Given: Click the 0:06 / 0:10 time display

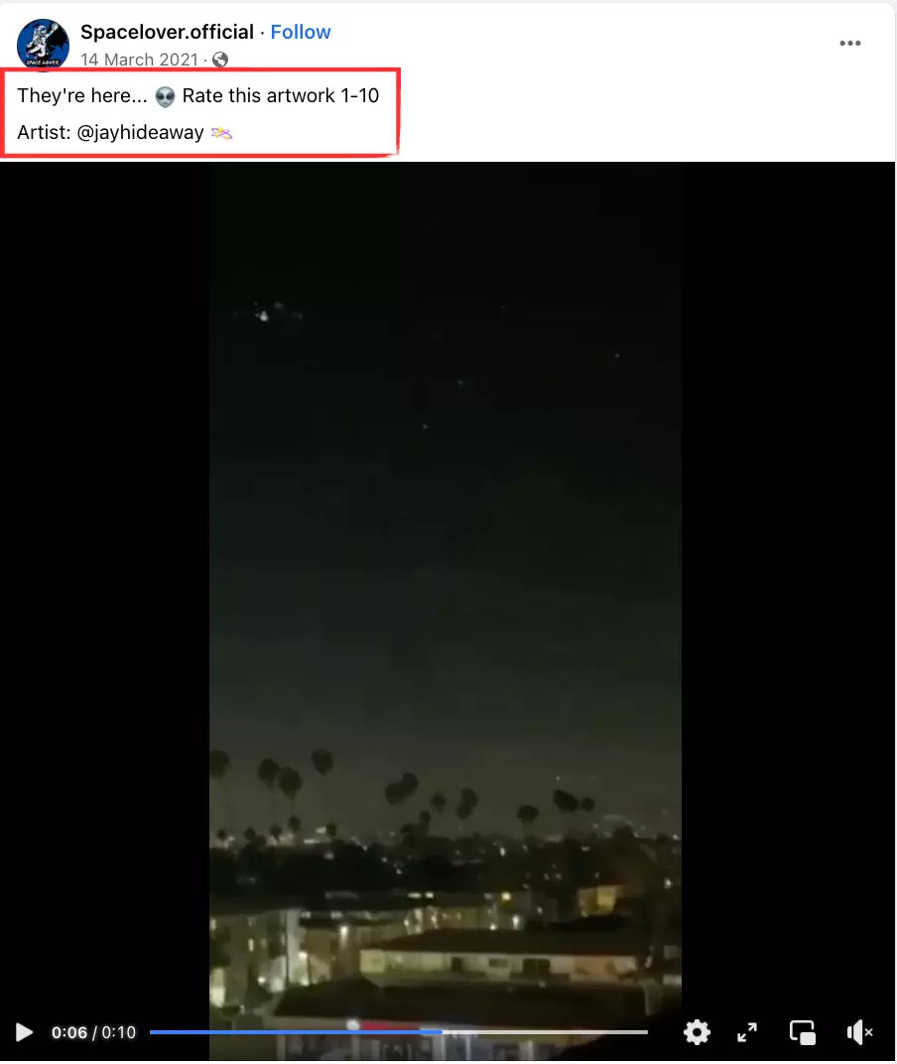Looking at the screenshot, I should click(x=93, y=1032).
